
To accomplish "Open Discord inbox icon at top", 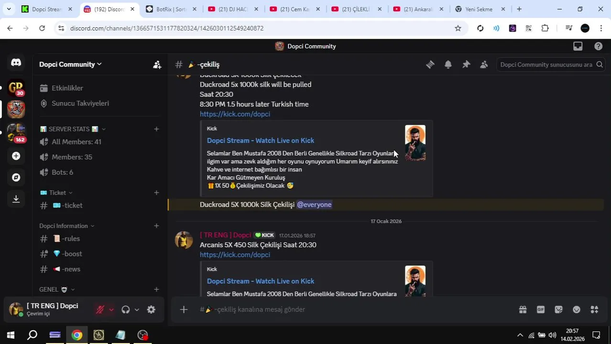I will [578, 46].
